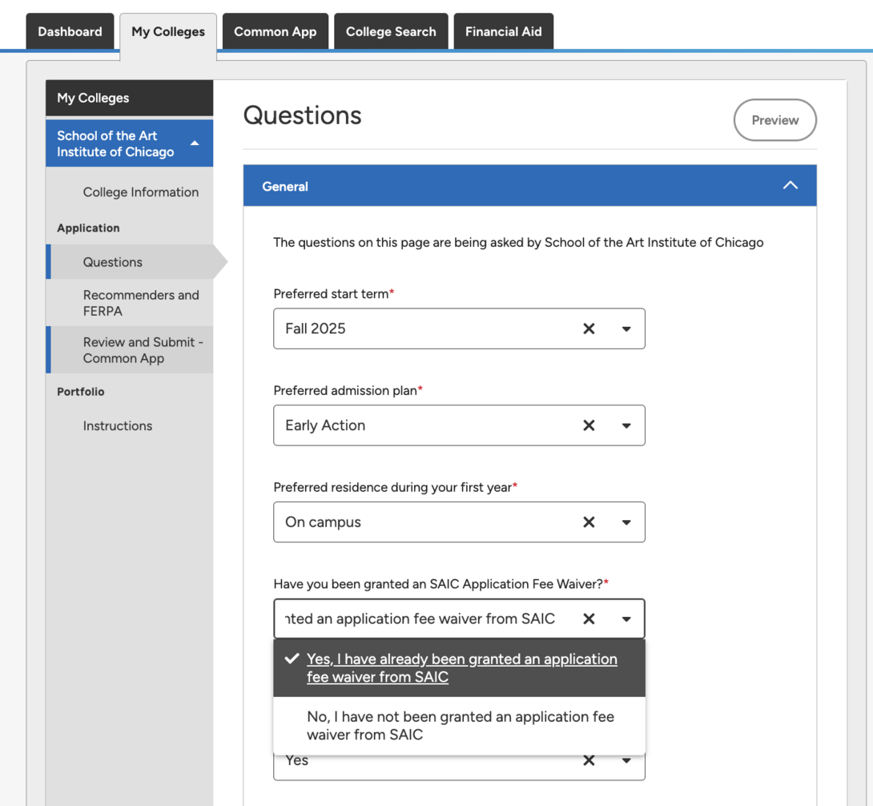
Task: Go to the Common App tab
Action: point(275,32)
